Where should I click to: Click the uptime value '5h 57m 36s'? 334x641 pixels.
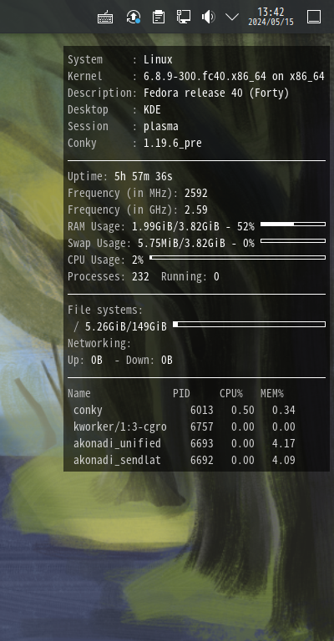(x=144, y=177)
